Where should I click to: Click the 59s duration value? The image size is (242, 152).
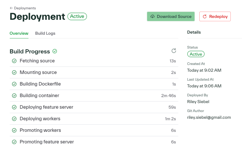coord(172,107)
